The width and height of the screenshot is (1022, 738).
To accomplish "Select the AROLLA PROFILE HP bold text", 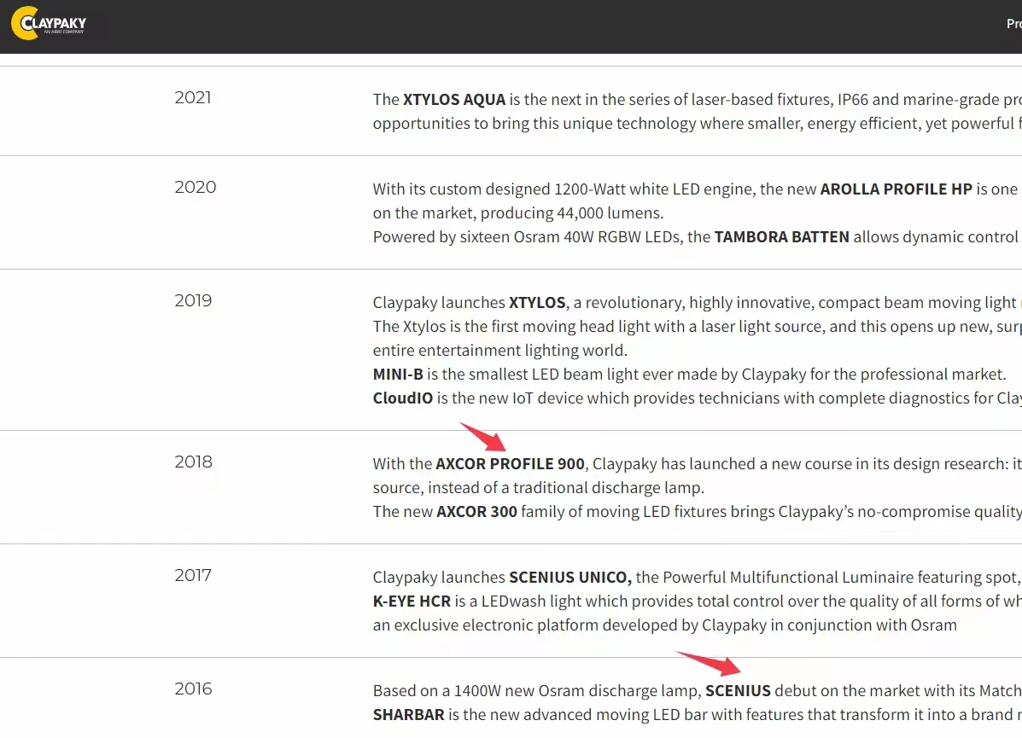I will (896, 189).
